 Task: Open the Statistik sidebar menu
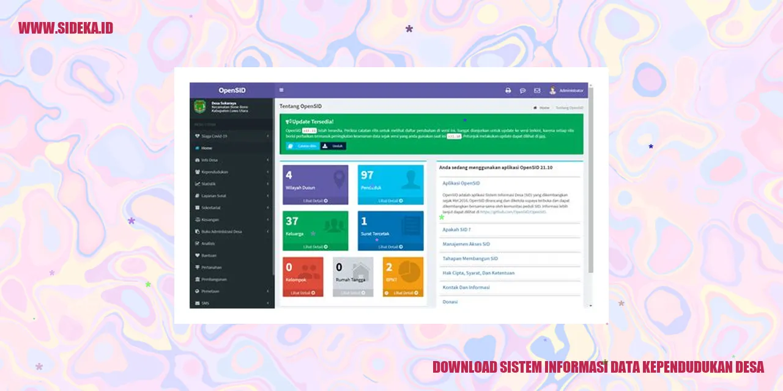click(x=232, y=184)
